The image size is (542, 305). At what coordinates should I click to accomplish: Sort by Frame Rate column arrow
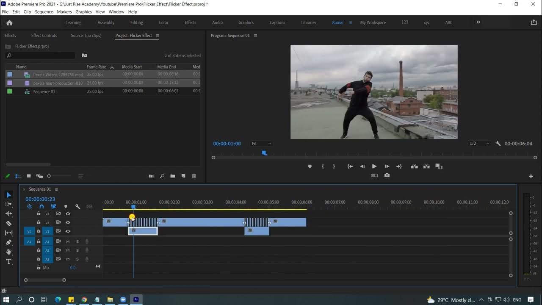(112, 67)
